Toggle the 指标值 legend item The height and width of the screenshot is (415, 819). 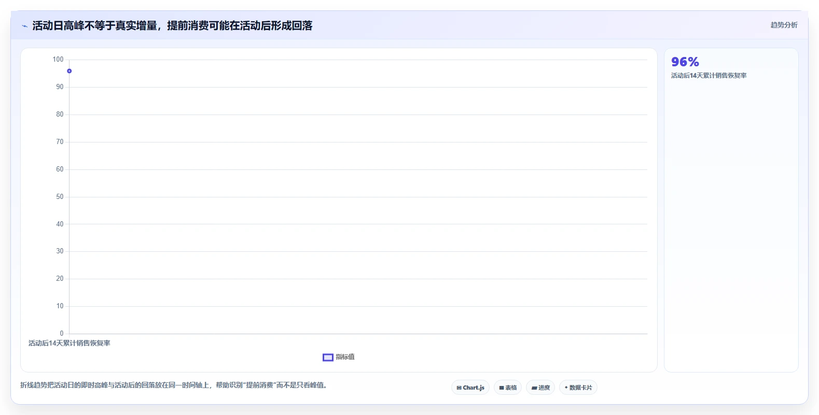coord(339,357)
